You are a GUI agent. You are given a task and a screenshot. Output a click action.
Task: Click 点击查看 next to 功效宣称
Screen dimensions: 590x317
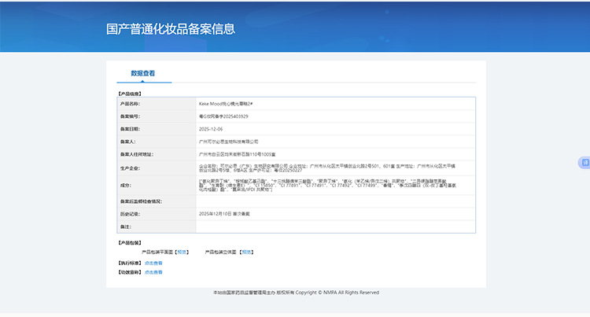pos(153,272)
